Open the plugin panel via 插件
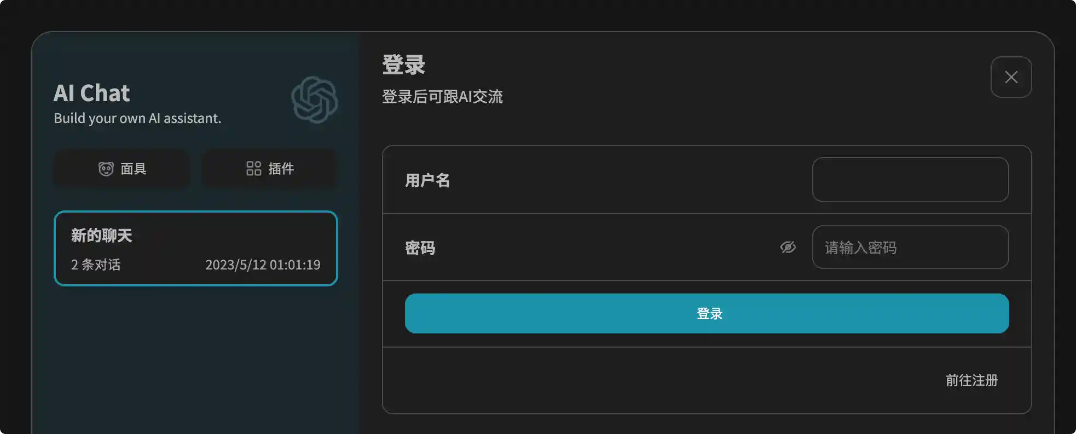 (269, 168)
